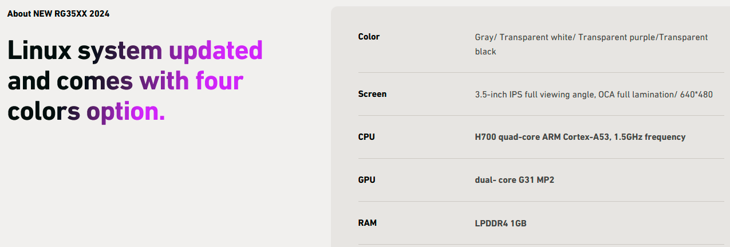Screen dimensions: 730x247
Task: Click the 'black' color value text
Action: (486, 52)
